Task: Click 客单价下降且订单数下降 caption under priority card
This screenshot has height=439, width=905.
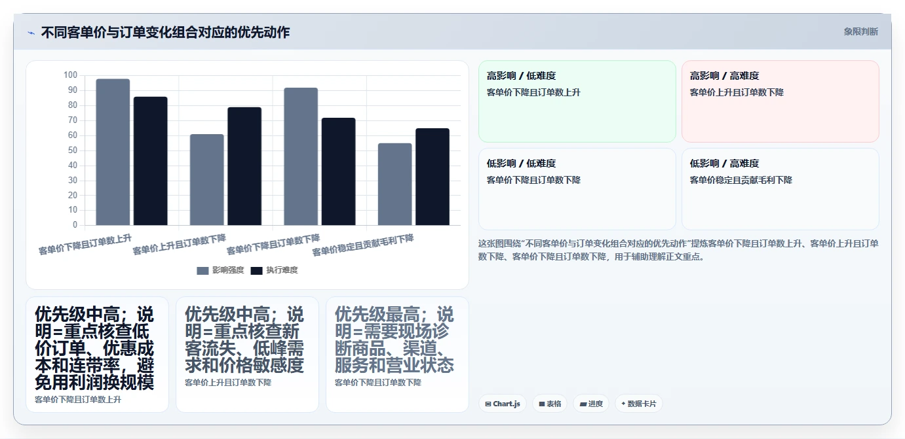Action: pos(378,383)
